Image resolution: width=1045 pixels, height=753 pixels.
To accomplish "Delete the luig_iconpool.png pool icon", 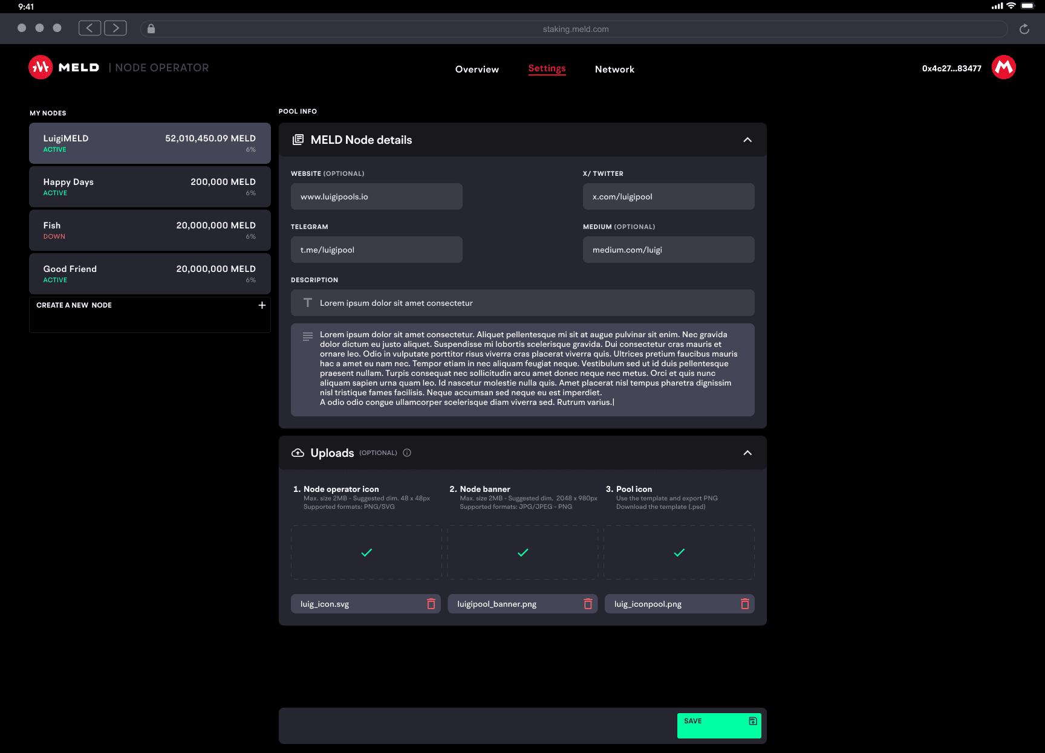I will [744, 603].
